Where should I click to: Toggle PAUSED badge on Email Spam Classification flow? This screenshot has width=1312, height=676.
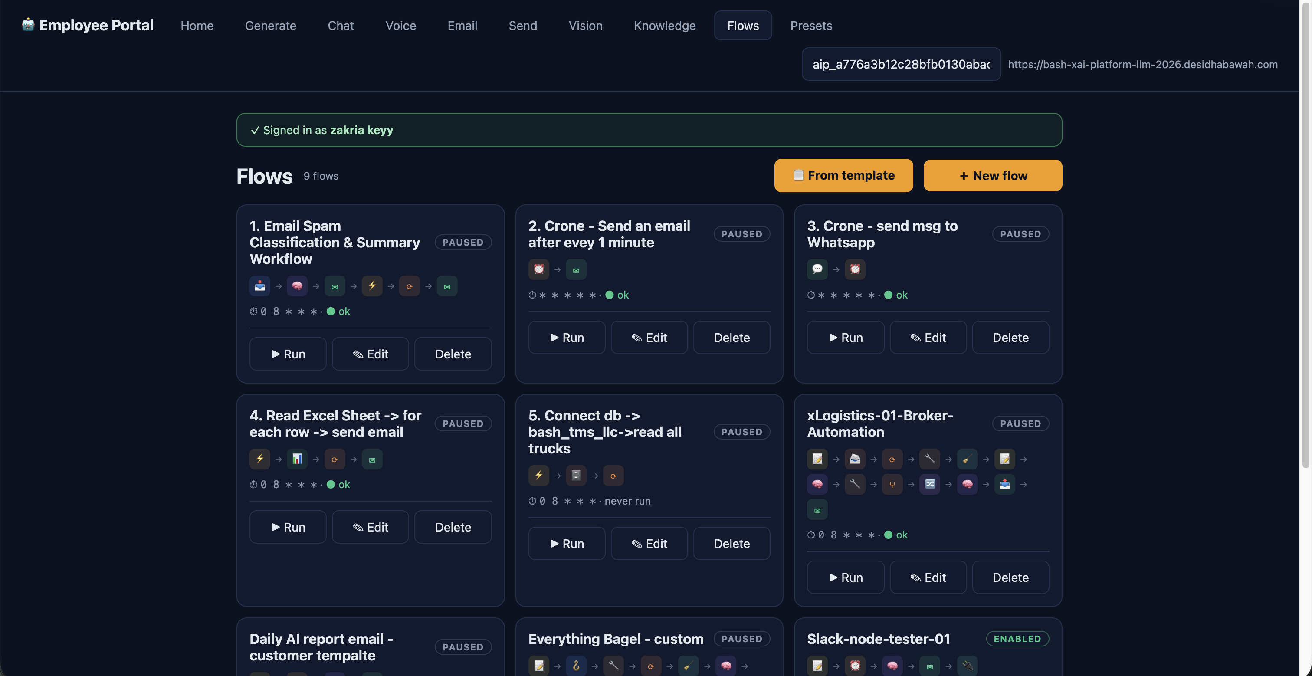[x=462, y=243]
